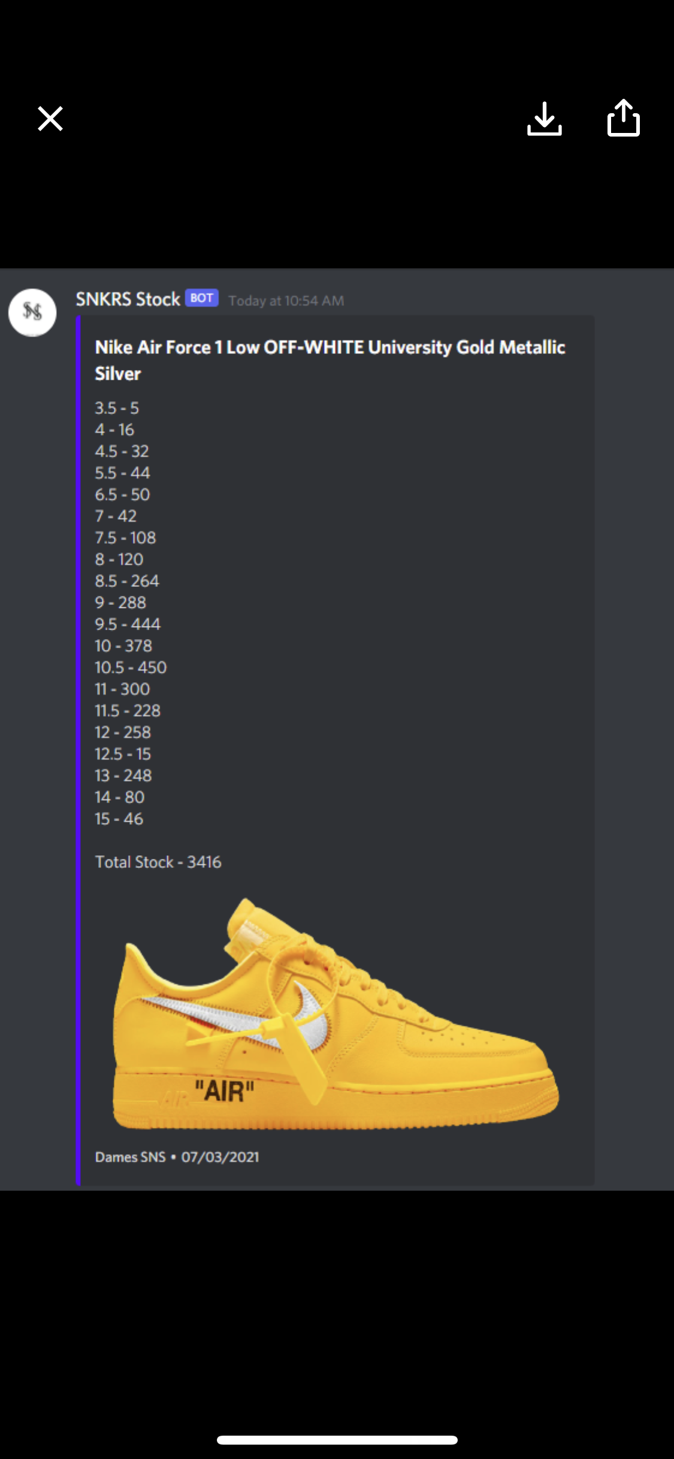The height and width of the screenshot is (1459, 674).
Task: Tap the footer date 07/03/2021
Action: click(220, 1157)
